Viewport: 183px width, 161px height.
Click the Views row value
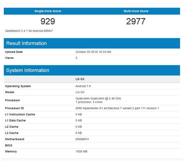pos(76,58)
